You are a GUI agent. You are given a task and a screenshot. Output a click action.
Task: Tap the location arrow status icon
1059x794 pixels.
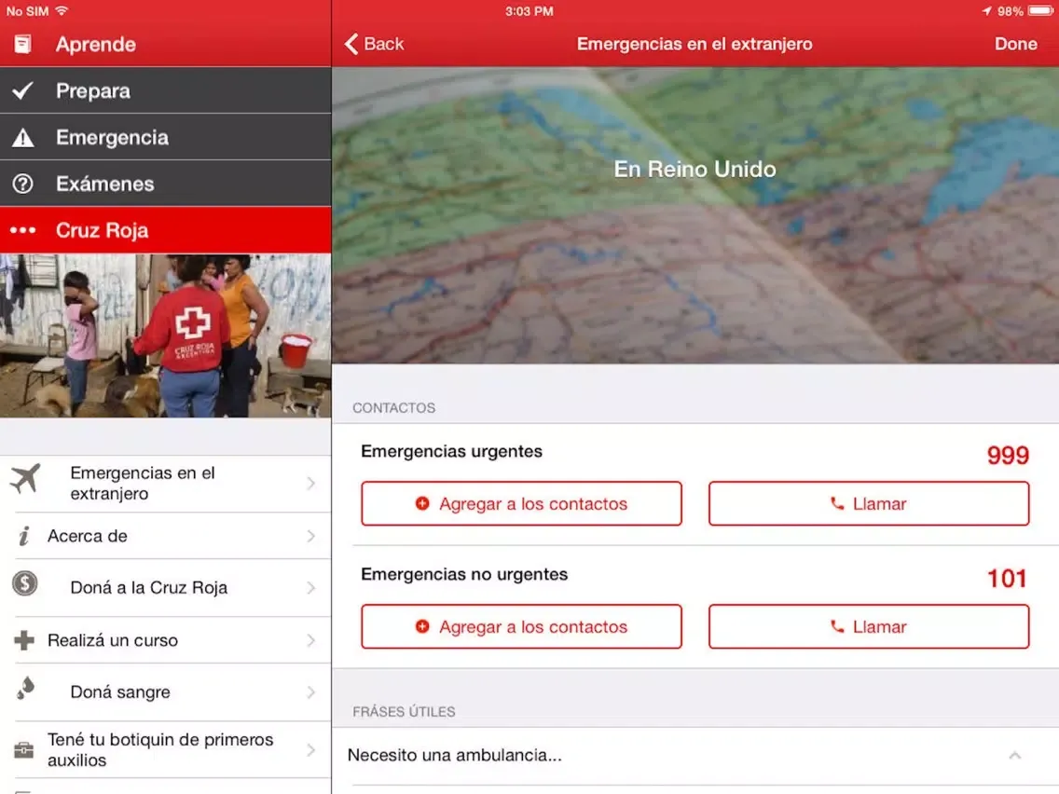986,11
